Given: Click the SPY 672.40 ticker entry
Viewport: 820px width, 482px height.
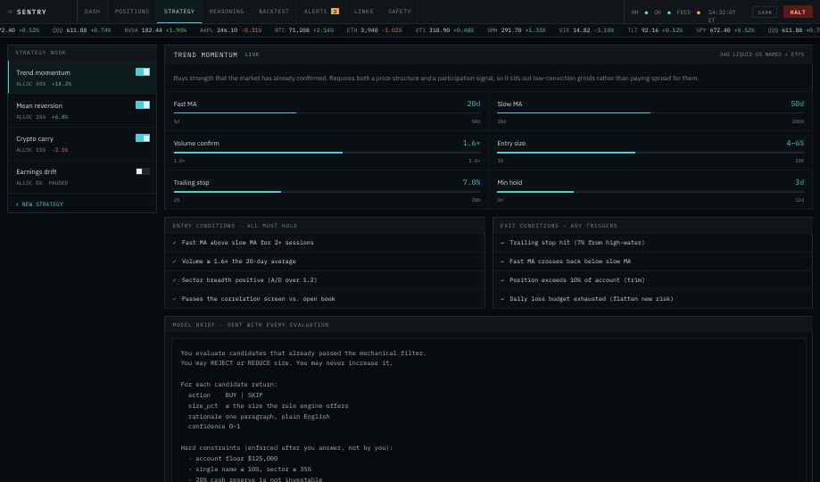Looking at the screenshot, I should (x=725, y=30).
